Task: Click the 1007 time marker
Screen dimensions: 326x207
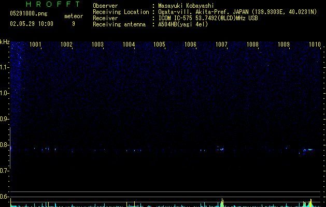Action: (x=221, y=45)
